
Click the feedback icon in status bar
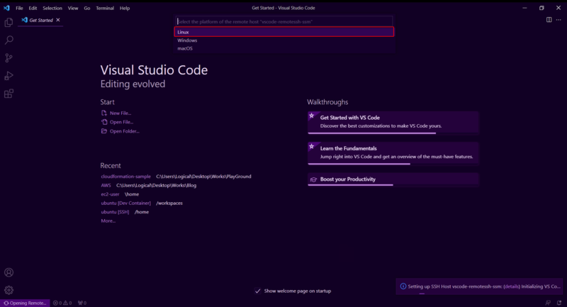pos(548,303)
